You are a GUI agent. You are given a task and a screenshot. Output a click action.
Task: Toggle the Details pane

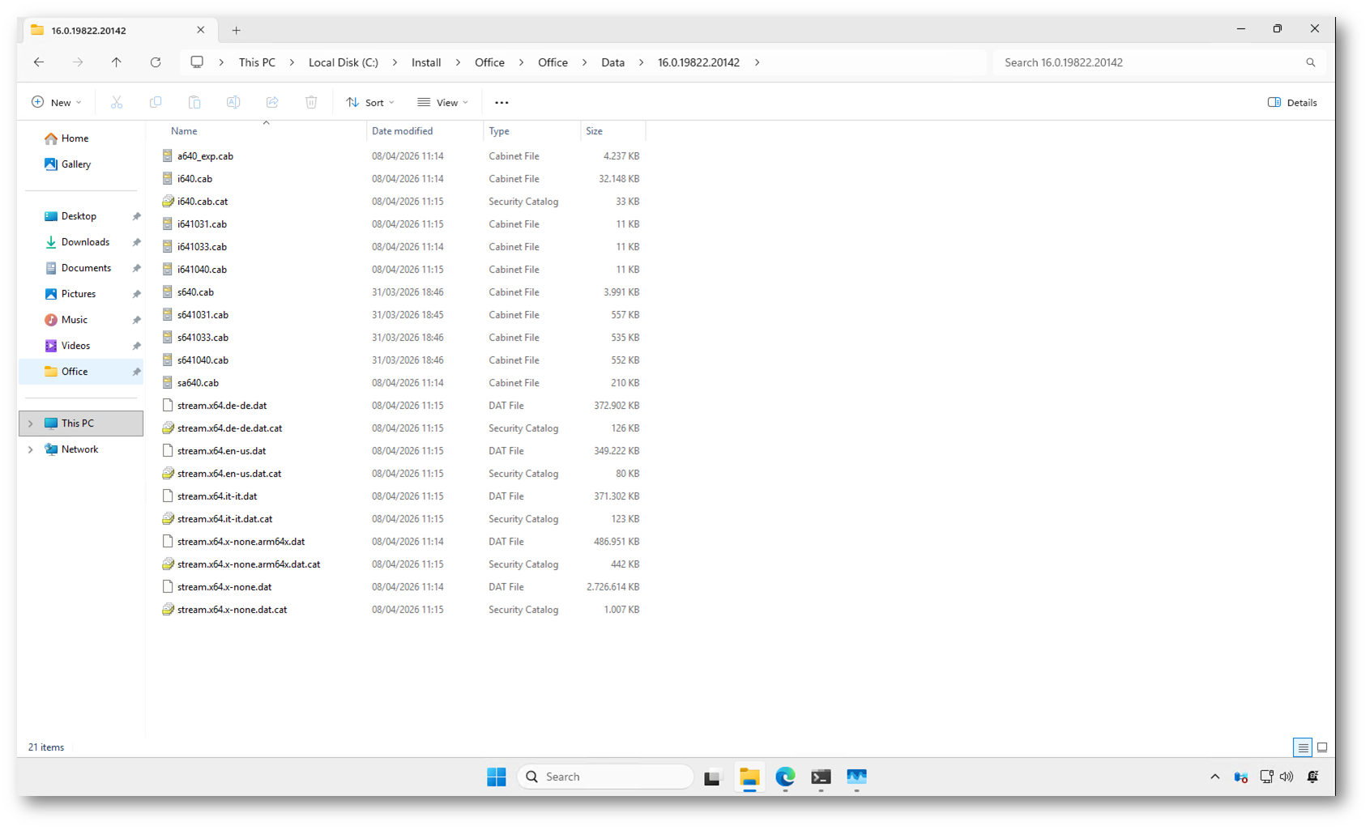pyautogui.click(x=1292, y=102)
